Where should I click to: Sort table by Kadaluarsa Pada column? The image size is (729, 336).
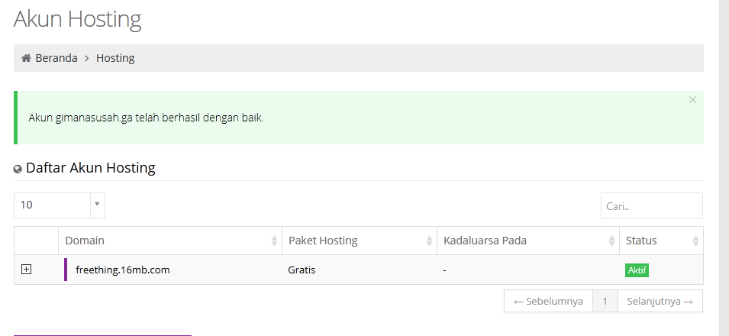pyautogui.click(x=528, y=241)
